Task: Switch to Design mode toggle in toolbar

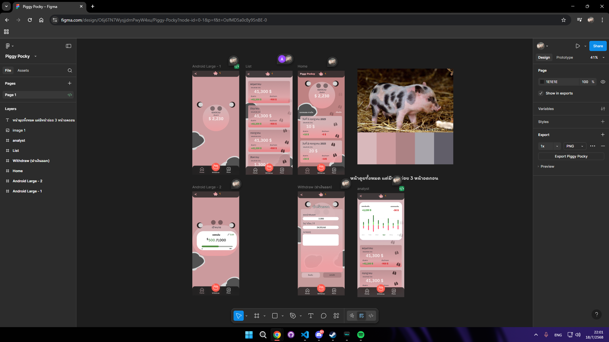Action: click(x=361, y=316)
